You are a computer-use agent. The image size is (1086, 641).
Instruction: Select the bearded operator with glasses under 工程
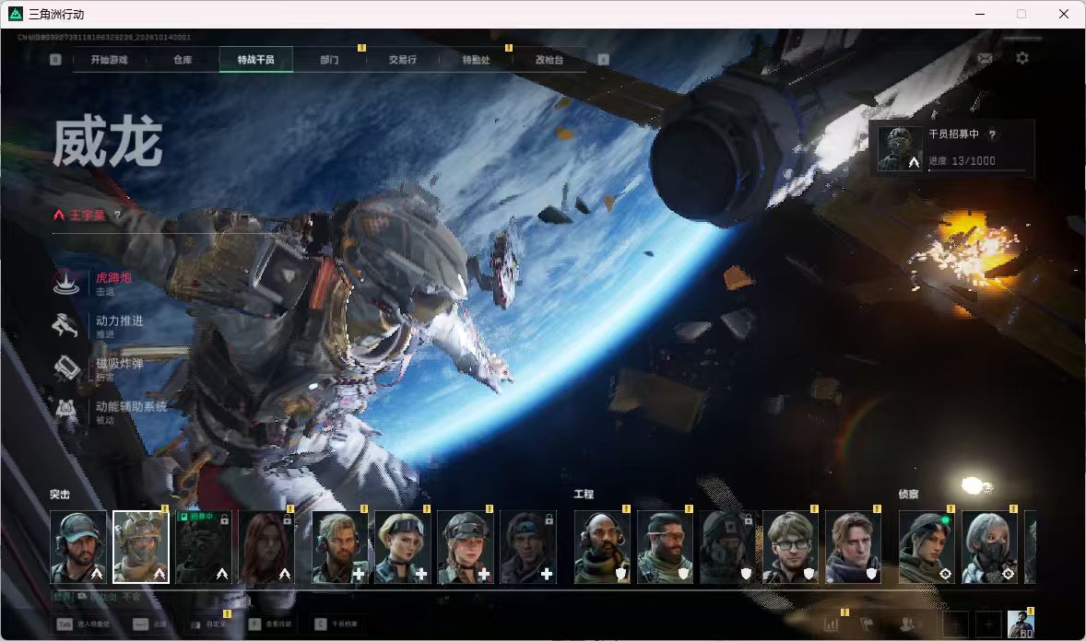pyautogui.click(x=665, y=547)
